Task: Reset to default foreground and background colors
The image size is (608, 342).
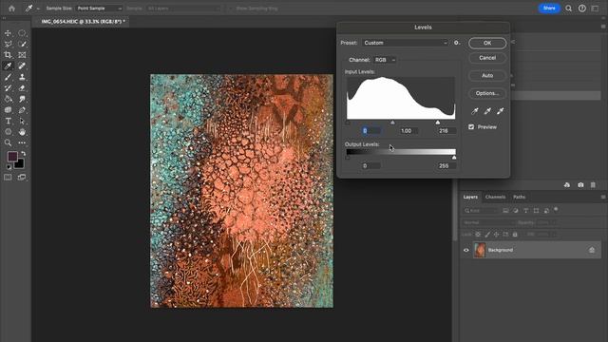Action: coord(9,167)
